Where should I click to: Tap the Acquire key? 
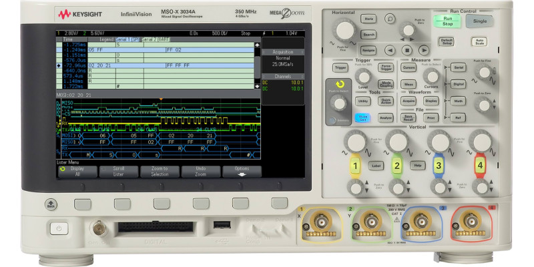pyautogui.click(x=409, y=101)
